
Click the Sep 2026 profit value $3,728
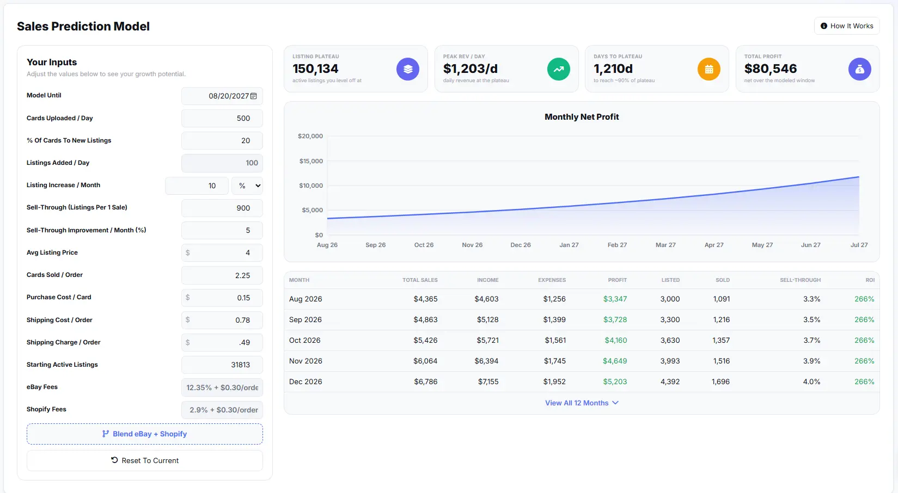[x=615, y=319]
